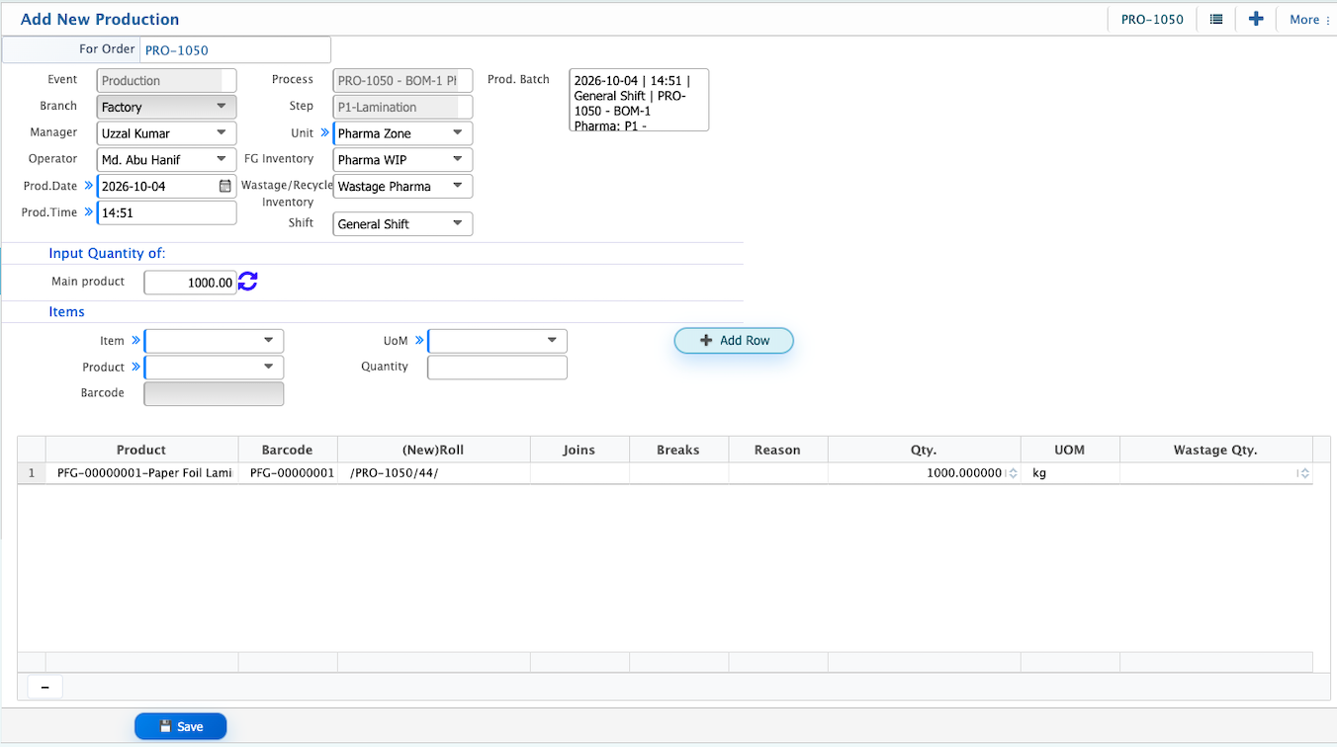The height and width of the screenshot is (747, 1337).
Task: Click the Prod. Batch text area
Action: coord(639,100)
